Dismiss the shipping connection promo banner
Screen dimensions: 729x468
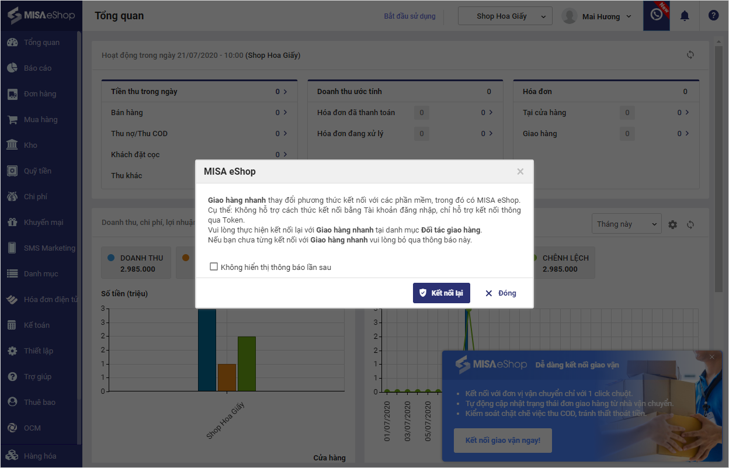pos(711,357)
